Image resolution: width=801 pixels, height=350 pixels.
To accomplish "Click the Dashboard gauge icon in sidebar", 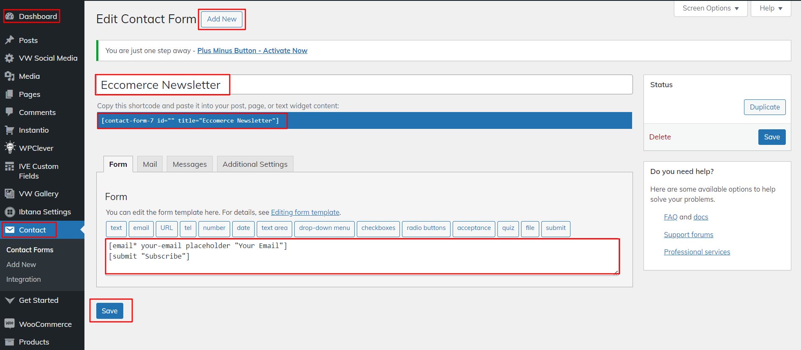I will pos(10,16).
